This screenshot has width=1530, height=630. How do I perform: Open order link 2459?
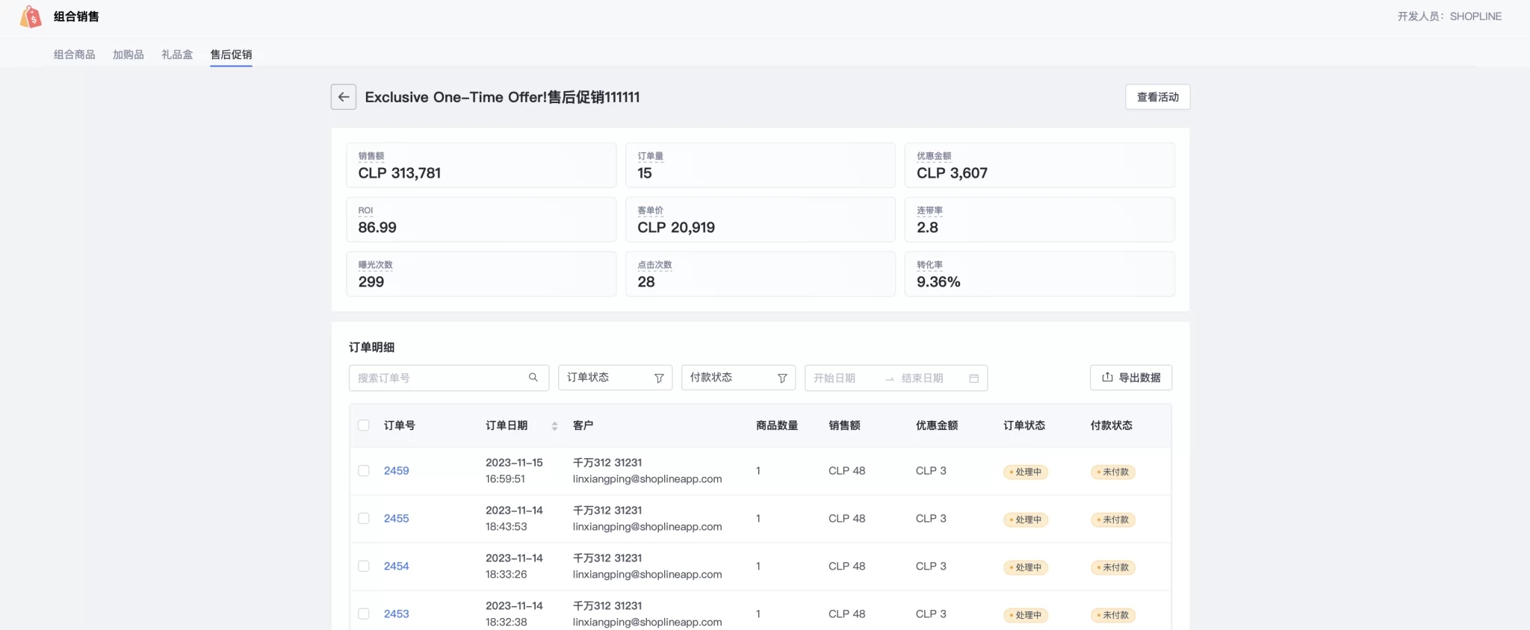(x=397, y=471)
